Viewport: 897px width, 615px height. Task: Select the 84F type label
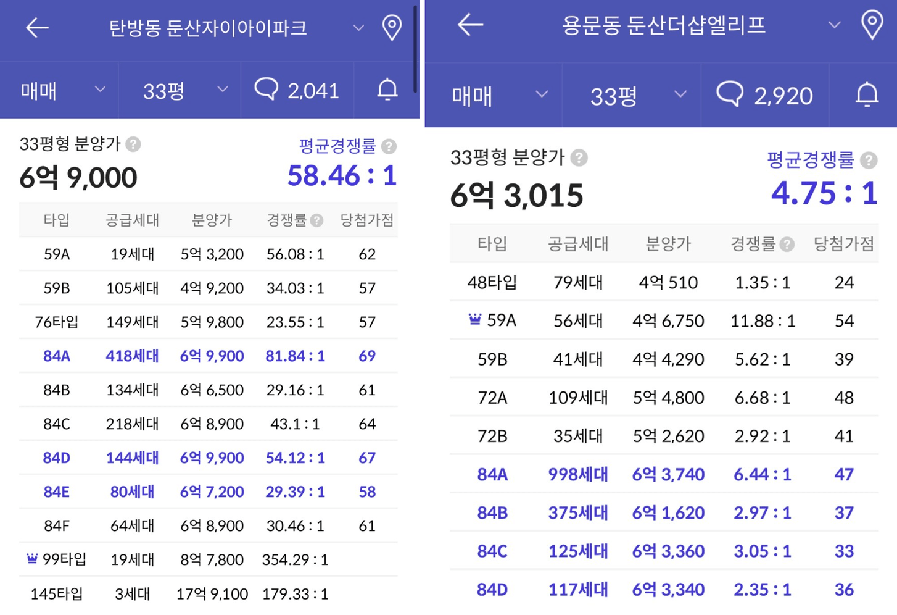click(x=57, y=525)
